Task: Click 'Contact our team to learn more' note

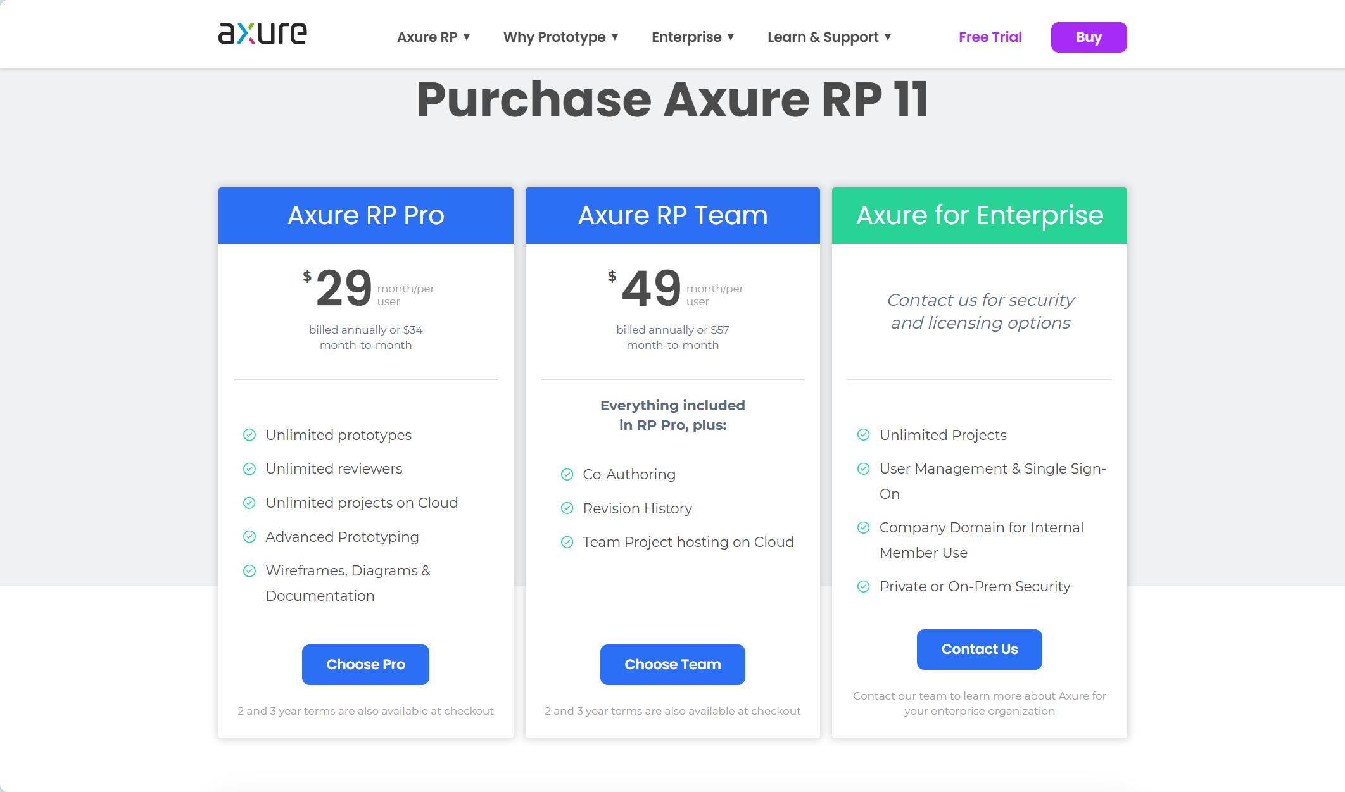Action: [x=980, y=703]
